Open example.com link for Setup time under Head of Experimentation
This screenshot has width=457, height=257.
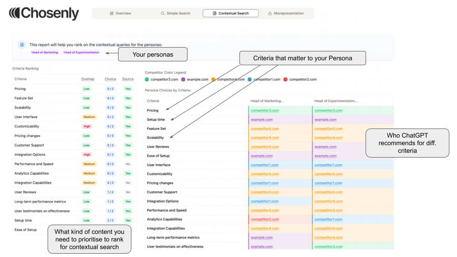325,119
